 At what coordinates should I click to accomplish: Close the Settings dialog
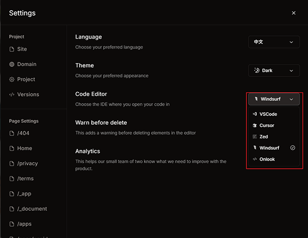tap(294, 13)
